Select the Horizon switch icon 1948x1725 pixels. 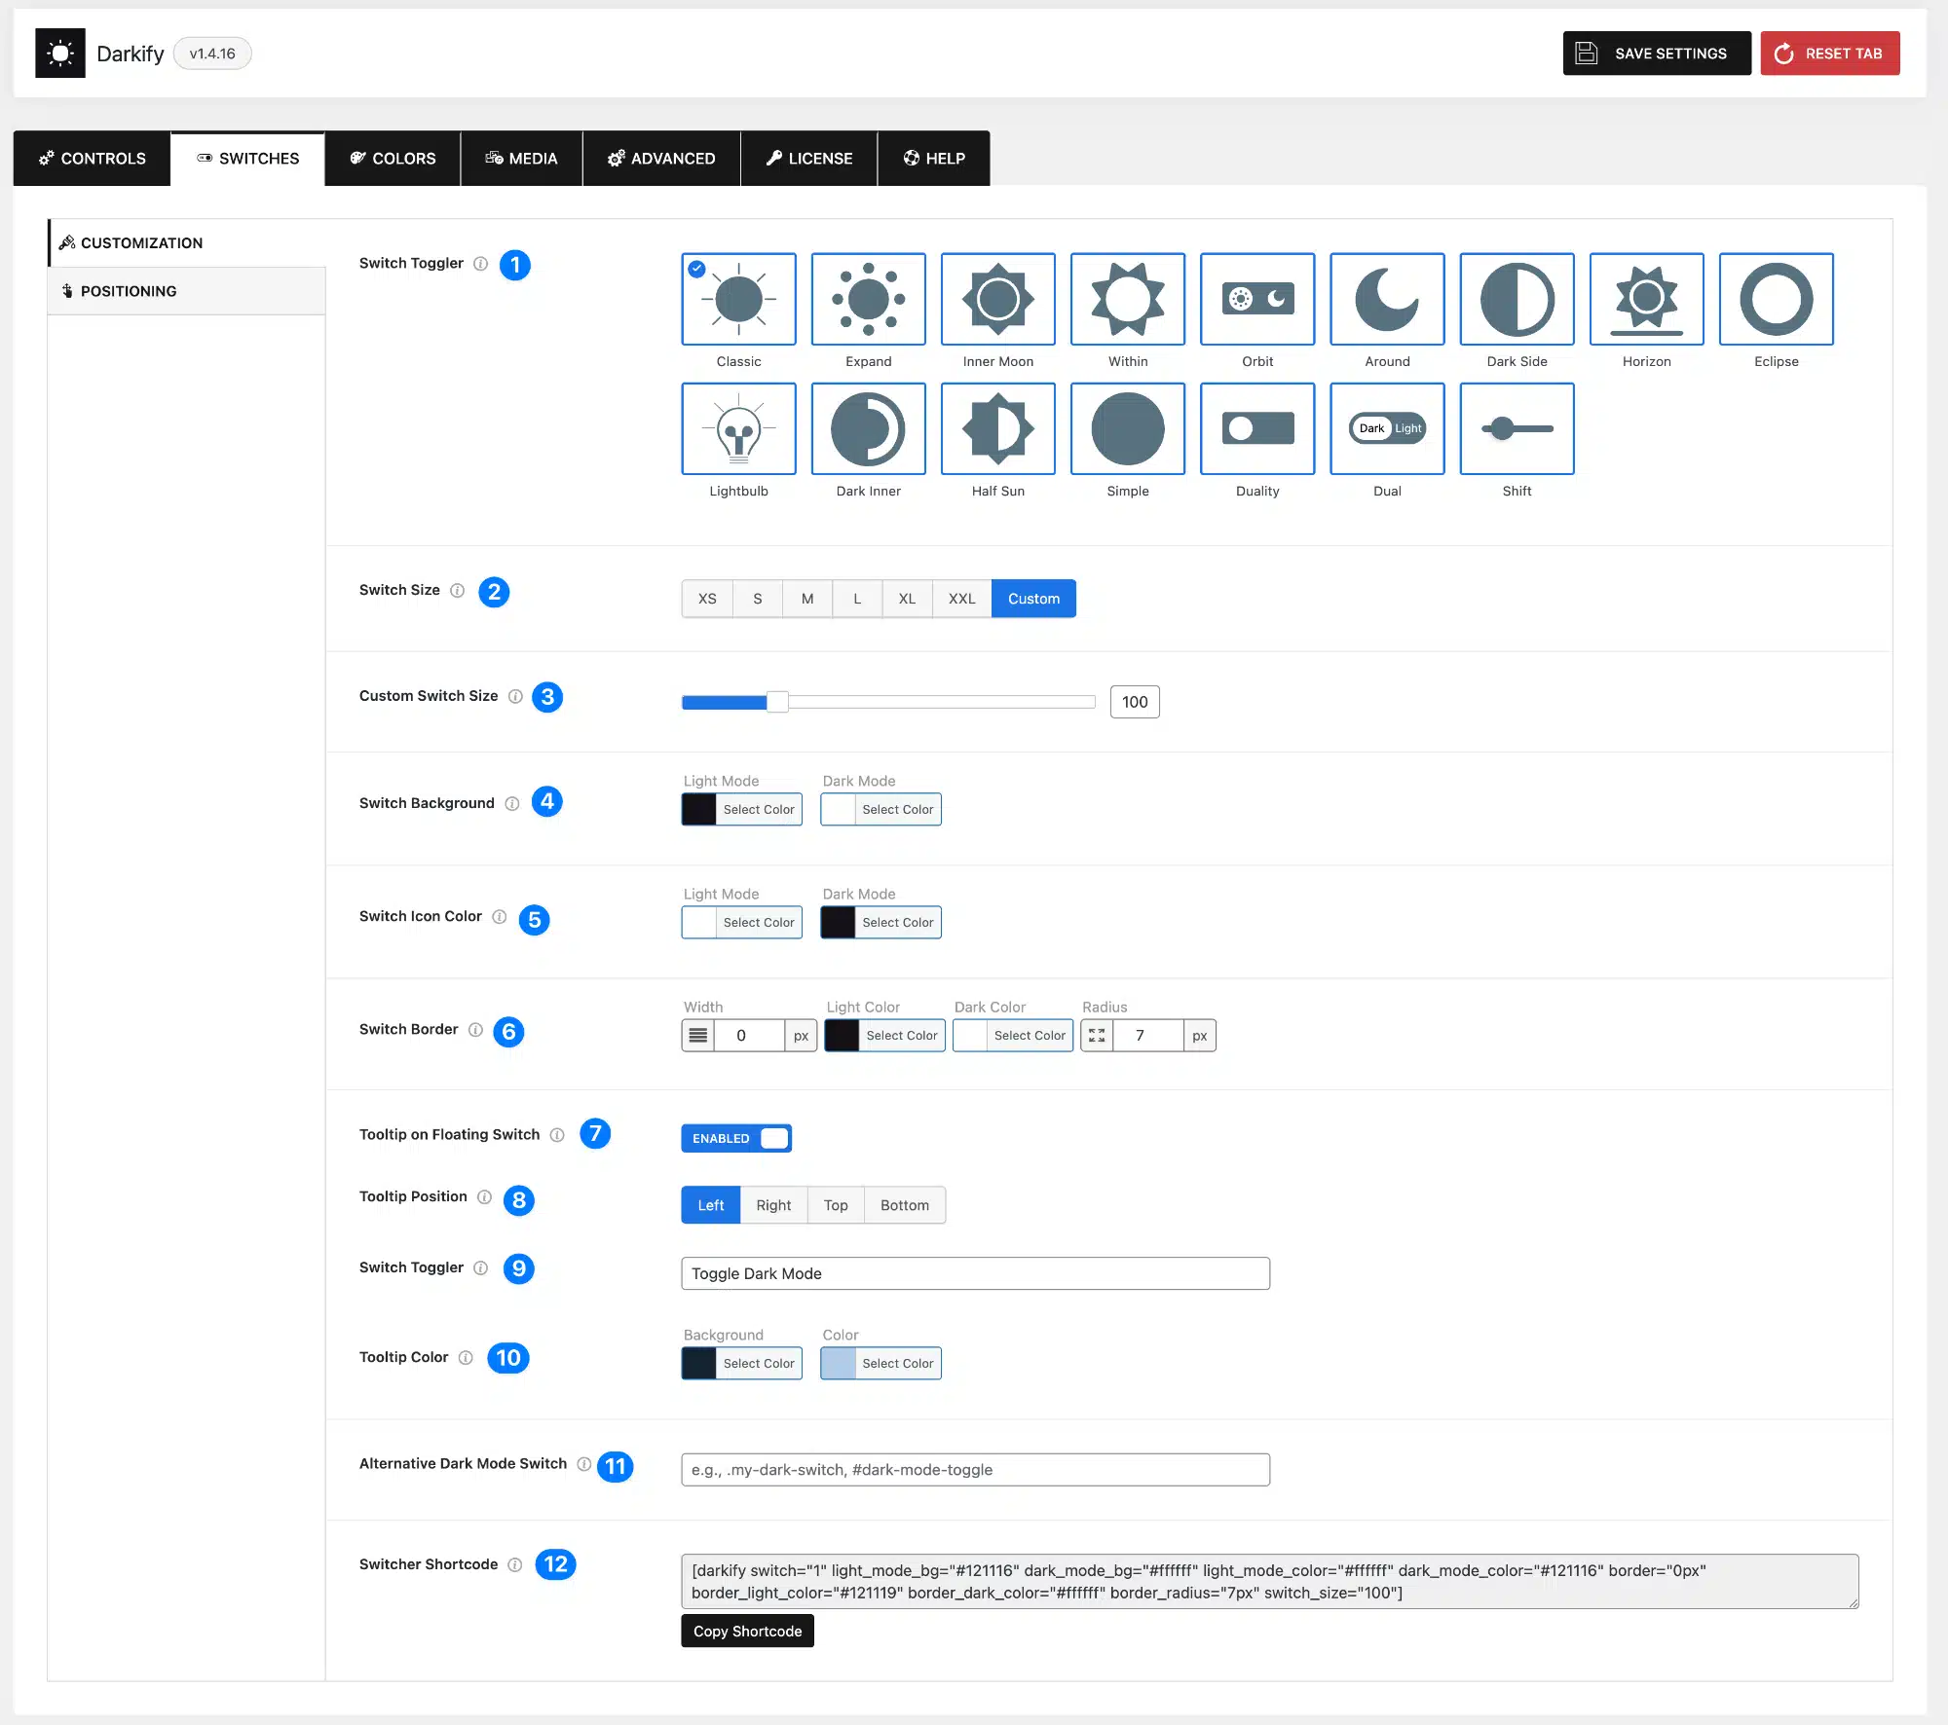pos(1645,299)
